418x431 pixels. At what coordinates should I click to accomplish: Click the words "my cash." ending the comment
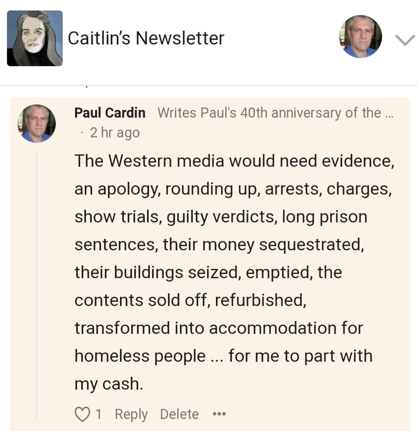[109, 384]
